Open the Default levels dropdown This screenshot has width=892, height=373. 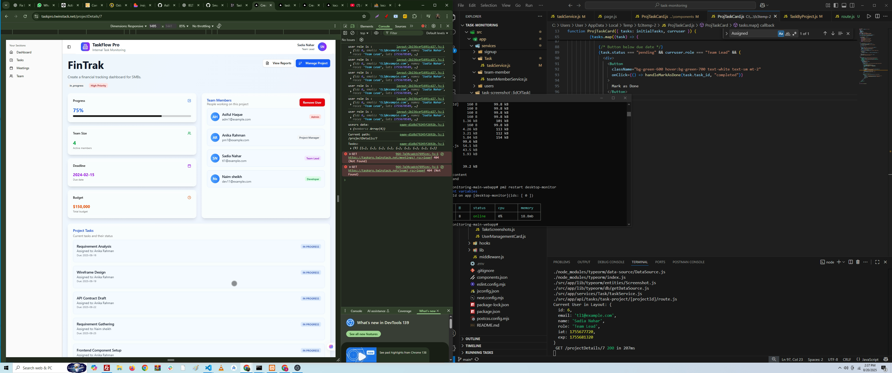pyautogui.click(x=437, y=33)
